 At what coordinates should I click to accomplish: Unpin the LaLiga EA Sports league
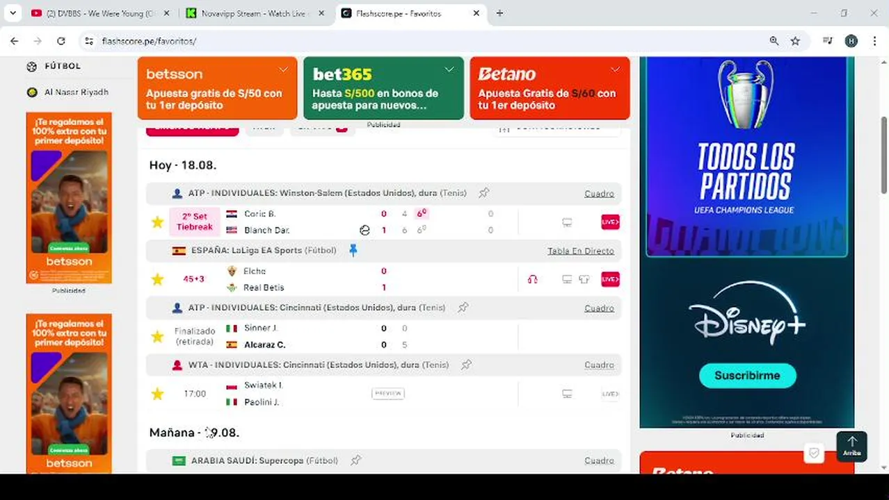[x=353, y=251]
